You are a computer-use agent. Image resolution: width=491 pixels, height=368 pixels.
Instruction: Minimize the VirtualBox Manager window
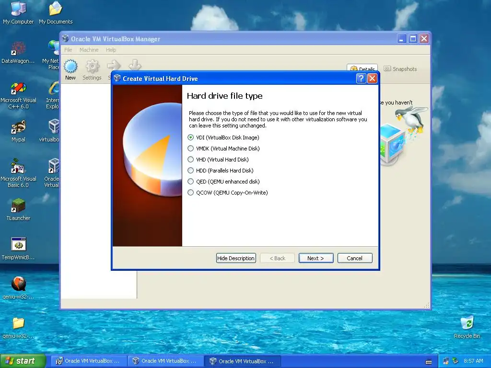(x=402, y=38)
